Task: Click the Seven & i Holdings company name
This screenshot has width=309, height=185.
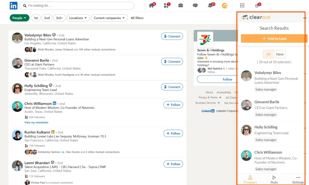Action: point(211,50)
